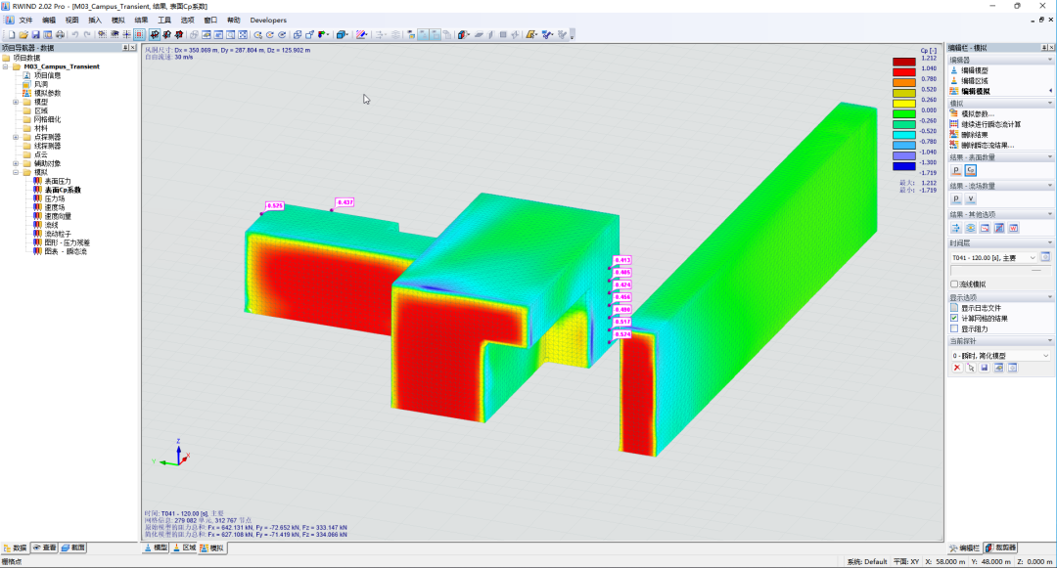Click 删除结果 in simulation panel
Screen dimensions: 1057x568
975,135
